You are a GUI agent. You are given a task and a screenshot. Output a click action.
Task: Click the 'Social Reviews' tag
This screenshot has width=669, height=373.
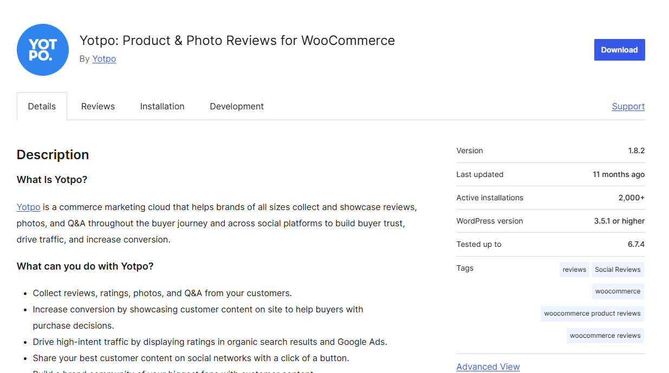pos(618,270)
